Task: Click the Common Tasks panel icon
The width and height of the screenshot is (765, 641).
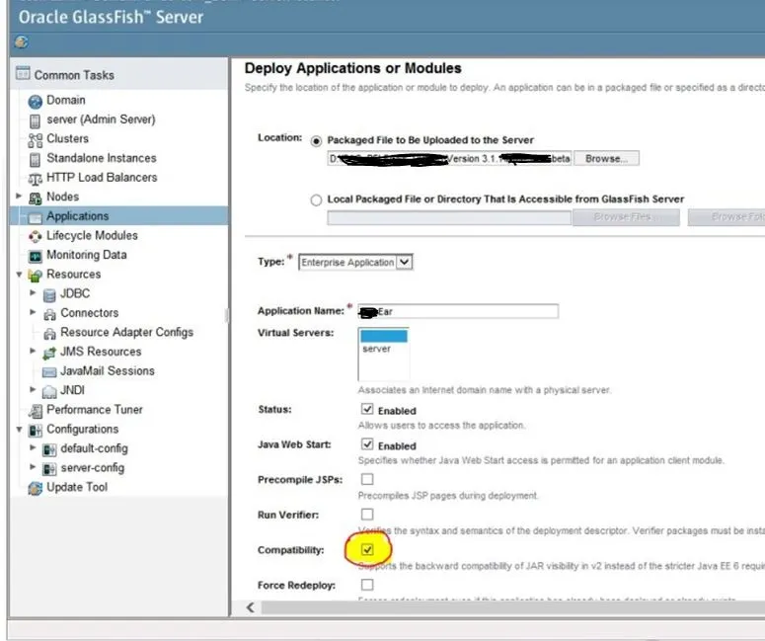Action: (x=23, y=73)
